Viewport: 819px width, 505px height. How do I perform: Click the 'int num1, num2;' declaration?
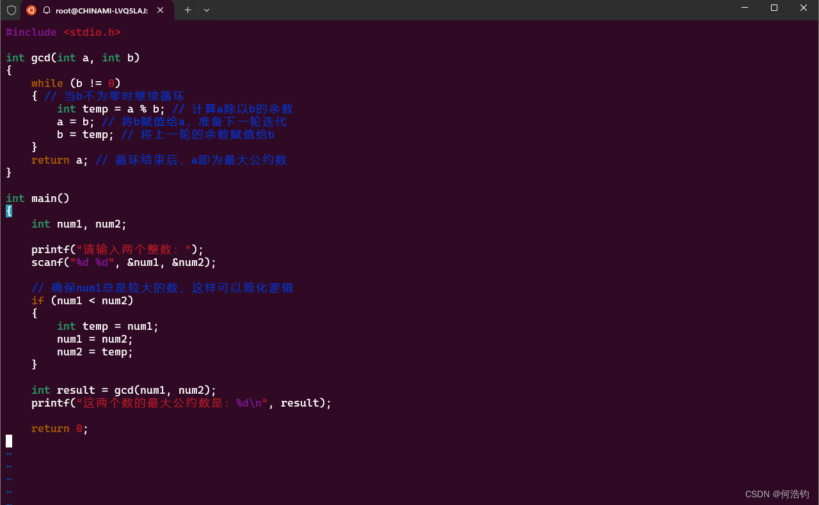[79, 224]
